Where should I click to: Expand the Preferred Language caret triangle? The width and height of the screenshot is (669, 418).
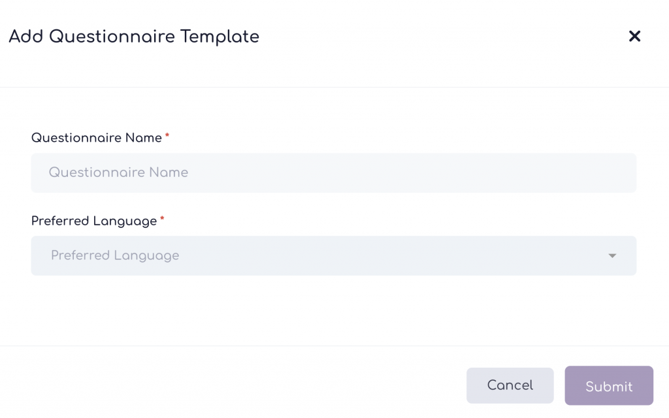pyautogui.click(x=612, y=255)
